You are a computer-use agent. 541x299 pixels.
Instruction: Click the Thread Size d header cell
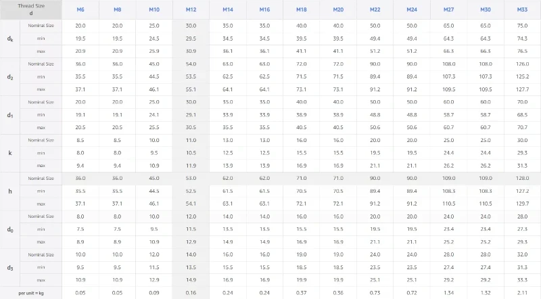point(31,9)
